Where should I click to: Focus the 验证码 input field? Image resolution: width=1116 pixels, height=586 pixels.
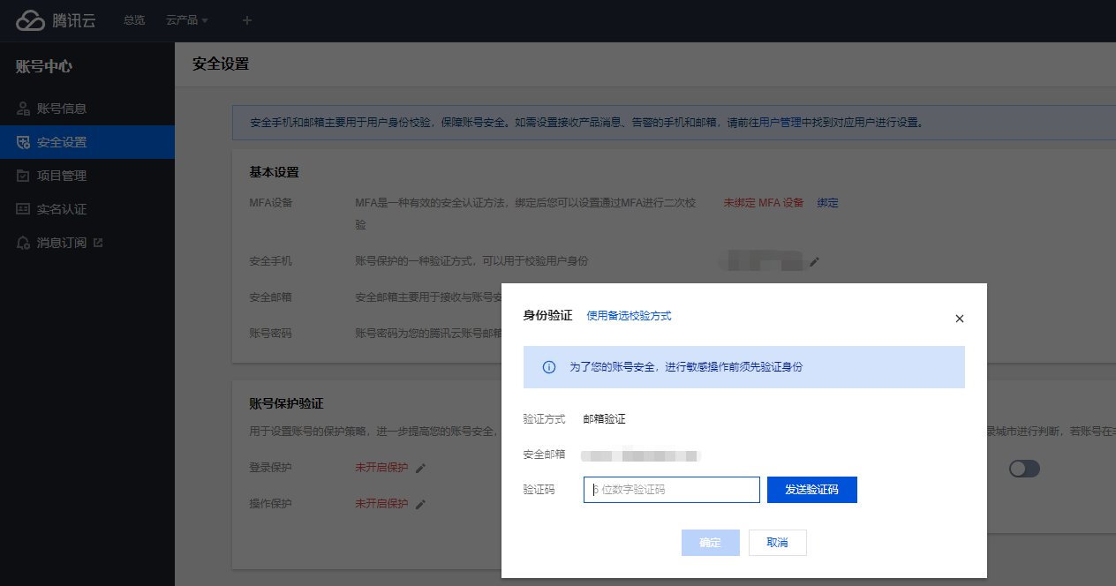(672, 490)
